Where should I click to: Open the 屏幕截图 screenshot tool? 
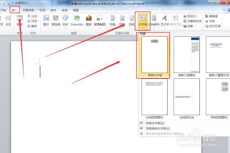pyautogui.click(x=100, y=21)
